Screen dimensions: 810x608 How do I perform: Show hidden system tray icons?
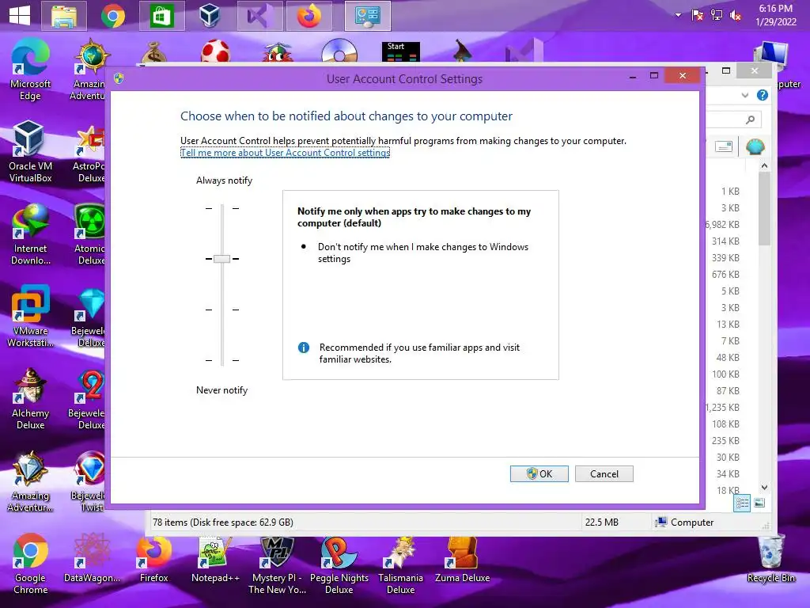[678, 15]
